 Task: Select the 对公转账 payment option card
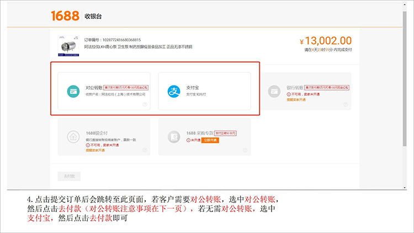104,91
